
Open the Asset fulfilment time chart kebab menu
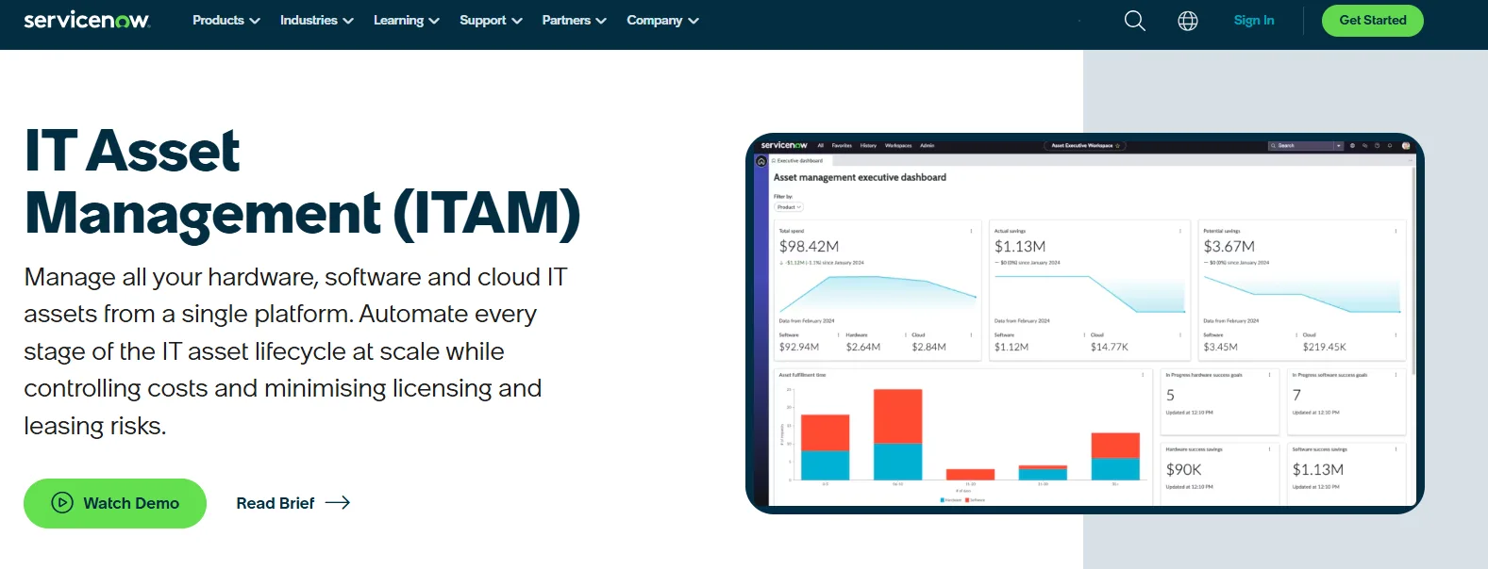[1143, 375]
